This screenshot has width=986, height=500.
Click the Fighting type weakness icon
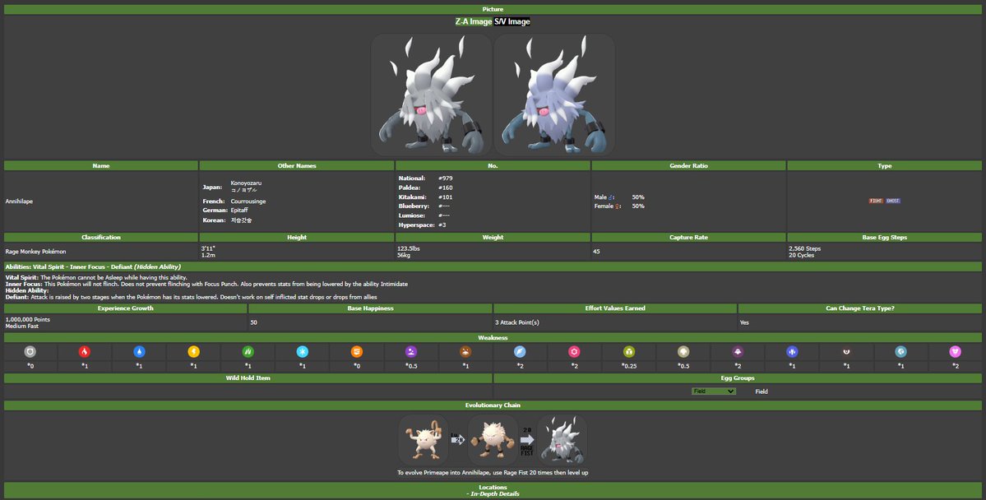pos(357,352)
